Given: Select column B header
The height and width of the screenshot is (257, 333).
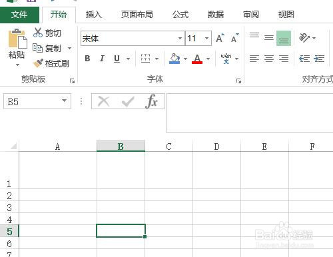Looking at the screenshot, I should coord(121,146).
